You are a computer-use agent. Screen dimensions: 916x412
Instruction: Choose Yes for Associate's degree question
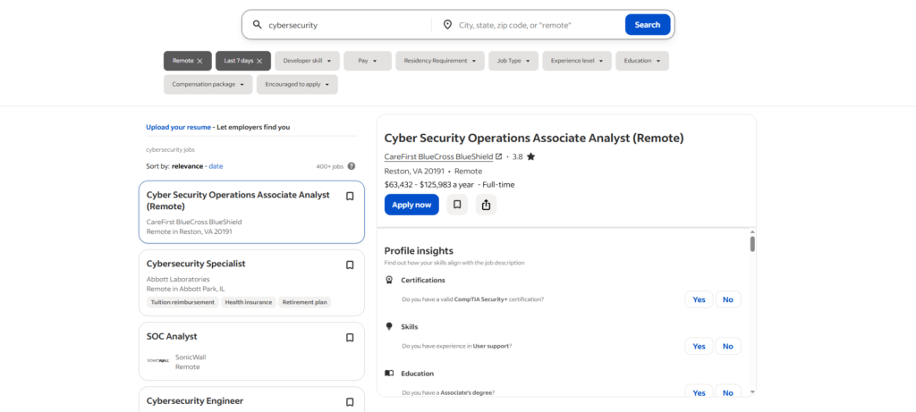699,392
